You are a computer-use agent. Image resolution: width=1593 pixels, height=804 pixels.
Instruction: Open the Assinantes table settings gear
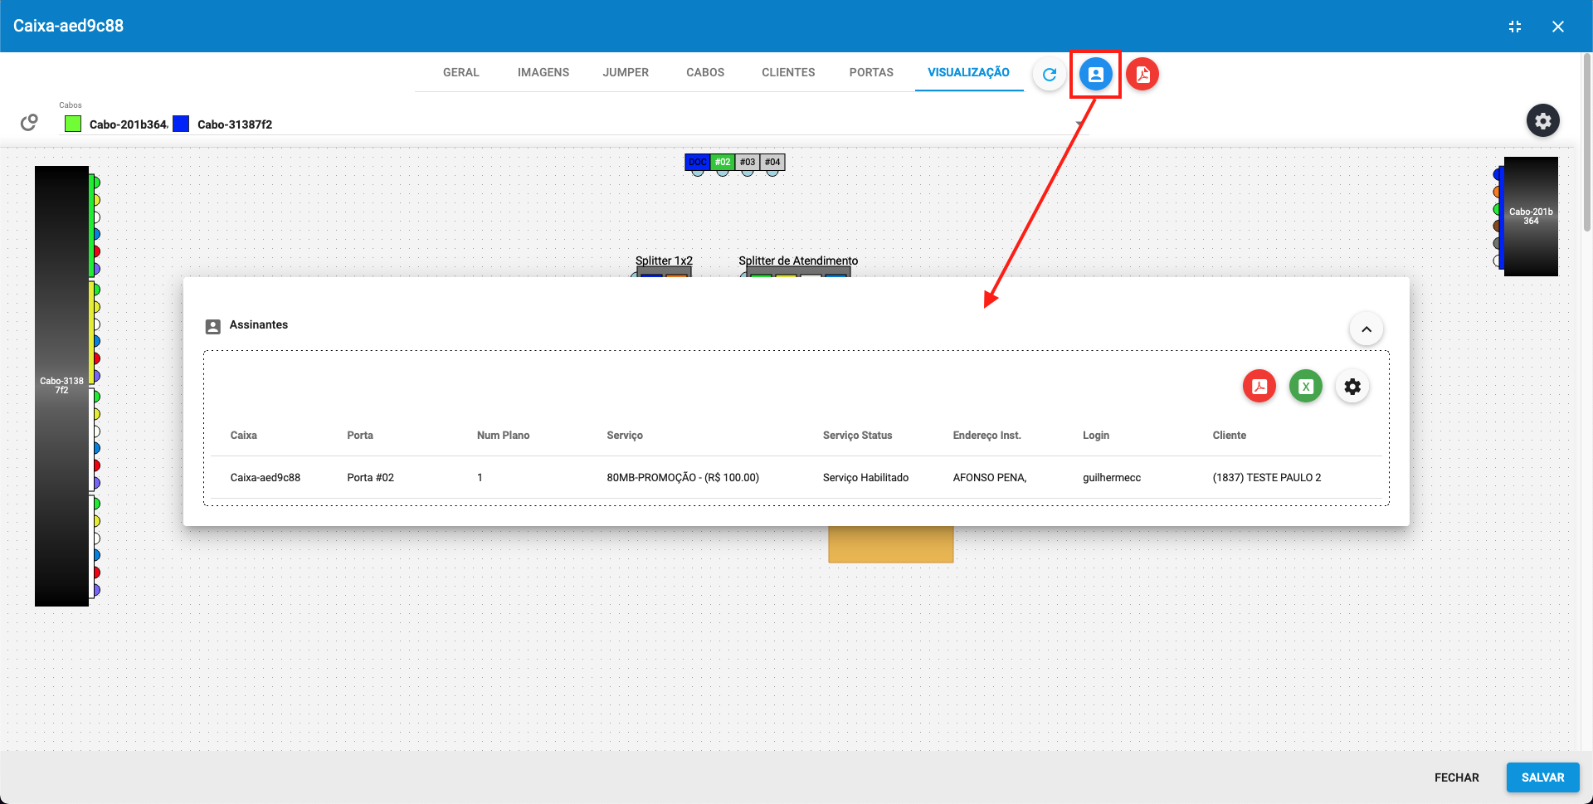pyautogui.click(x=1352, y=386)
